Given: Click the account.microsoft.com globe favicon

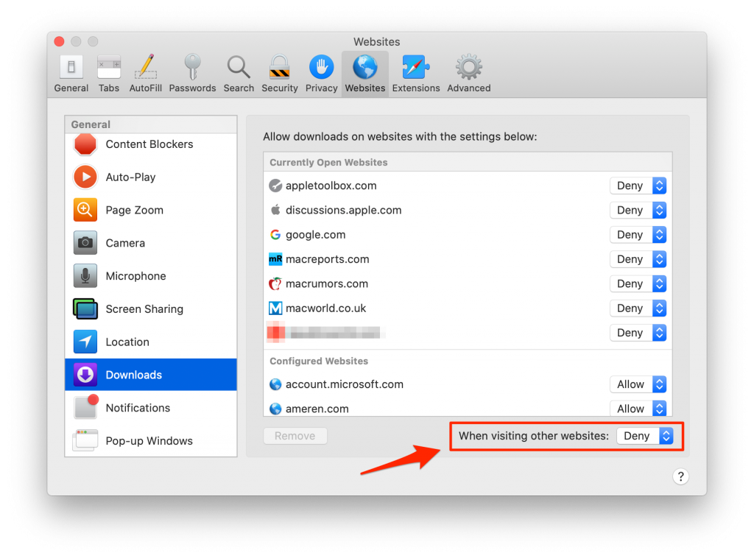Looking at the screenshot, I should tap(275, 384).
